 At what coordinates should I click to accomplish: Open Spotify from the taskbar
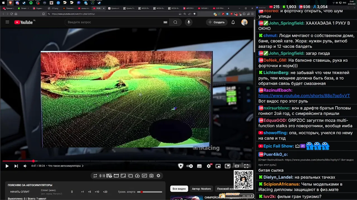[x=31, y=3]
